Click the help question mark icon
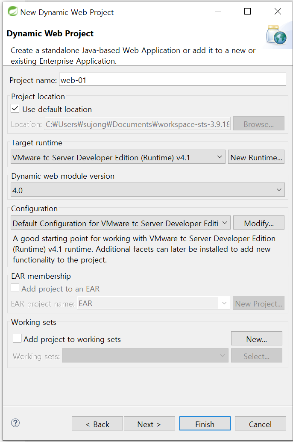Image resolution: width=293 pixels, height=442 pixels. (15, 423)
